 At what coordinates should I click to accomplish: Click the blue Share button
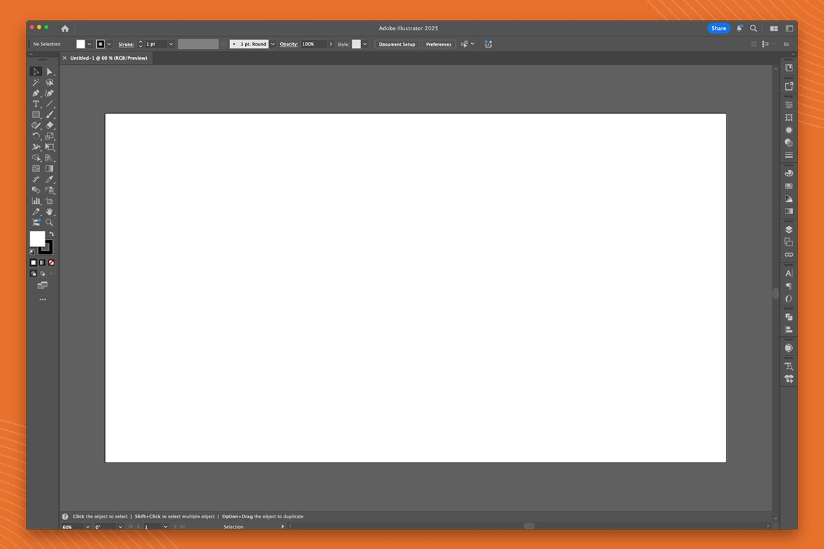(x=718, y=28)
